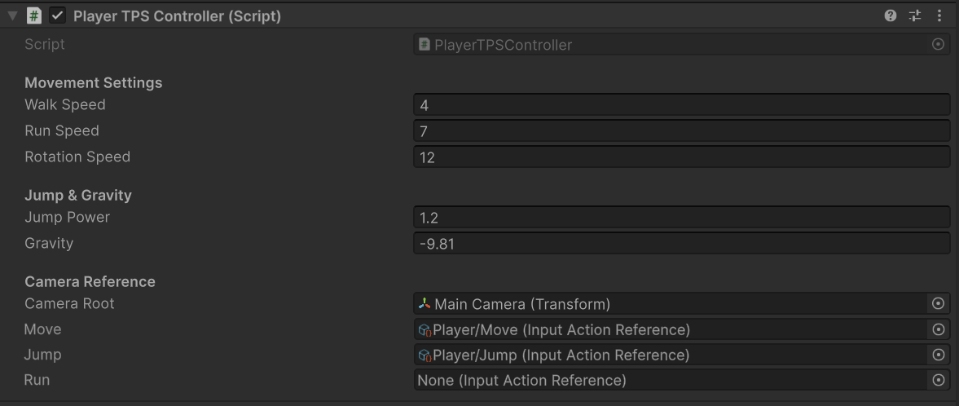Open the object picker for the Script field
Viewport: 959px width, 406px height.
[x=938, y=45]
